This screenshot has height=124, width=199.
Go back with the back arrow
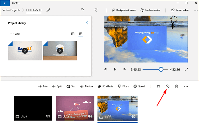click(x=5, y=3)
